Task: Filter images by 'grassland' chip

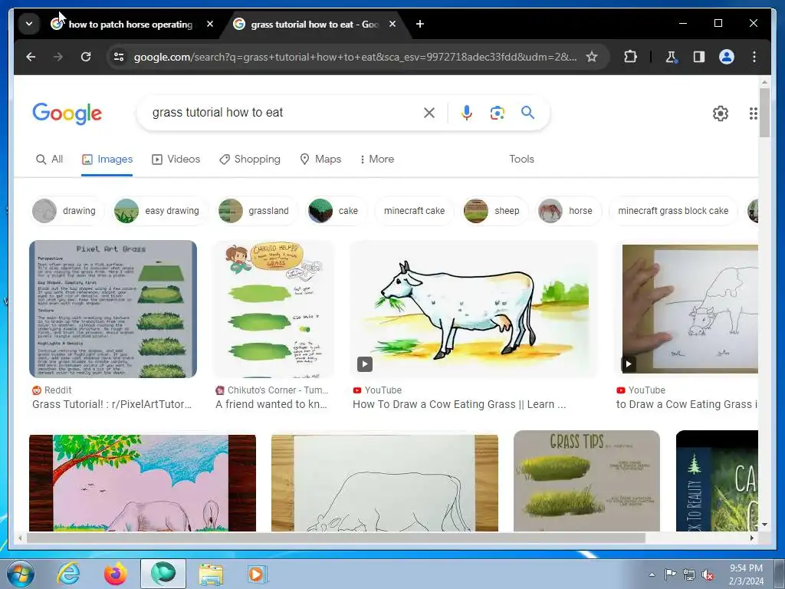Action: [x=257, y=211]
